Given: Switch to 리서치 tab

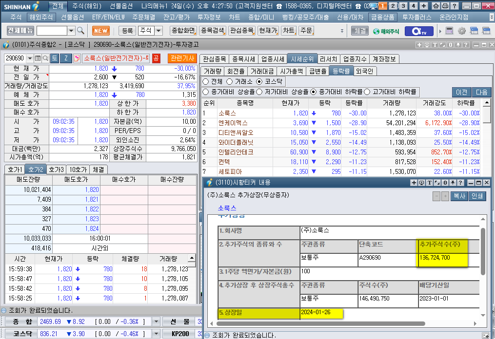Looking at the screenshot, I should pos(329,59).
